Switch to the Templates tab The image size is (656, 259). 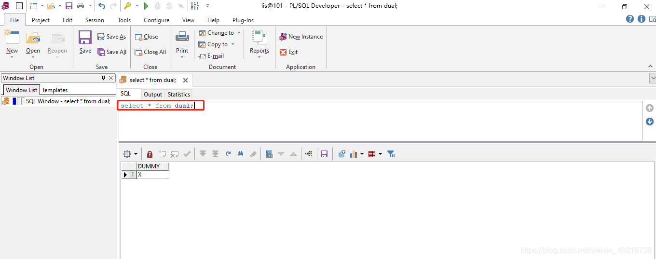click(x=55, y=90)
